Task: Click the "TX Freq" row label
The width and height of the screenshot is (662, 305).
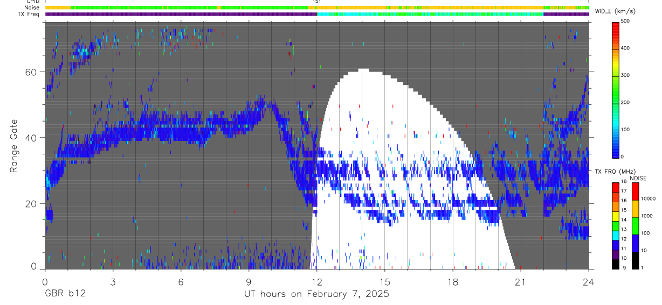Action: 29,14
